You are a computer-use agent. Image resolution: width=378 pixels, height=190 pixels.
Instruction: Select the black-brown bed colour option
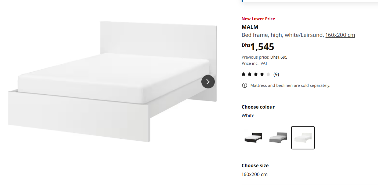pos(253,138)
